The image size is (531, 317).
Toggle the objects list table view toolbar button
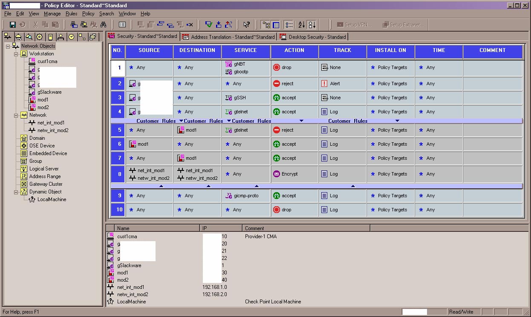point(276,25)
